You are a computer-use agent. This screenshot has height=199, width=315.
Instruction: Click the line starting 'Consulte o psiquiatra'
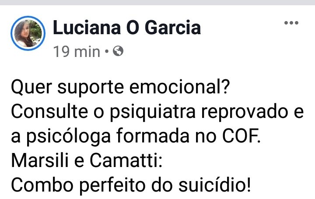click(x=157, y=112)
